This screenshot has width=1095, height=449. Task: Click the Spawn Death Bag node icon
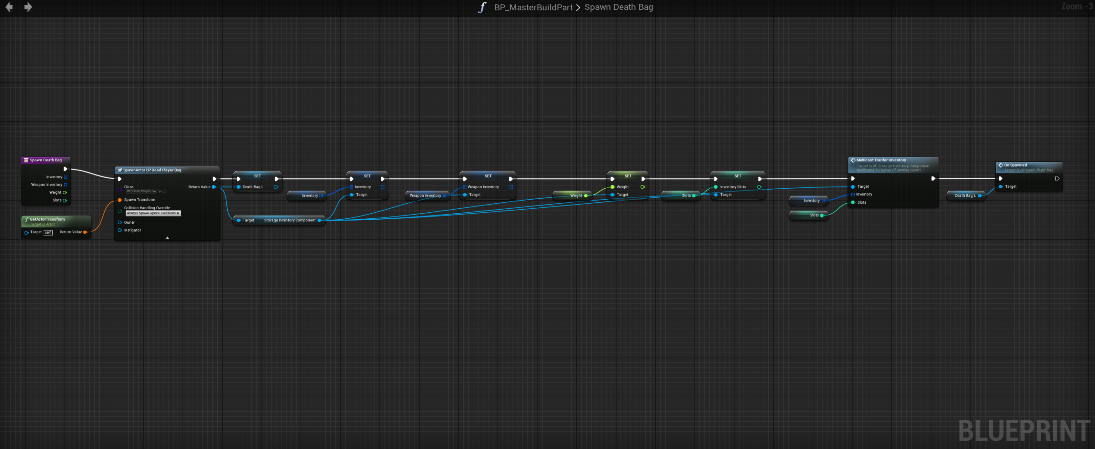[26, 160]
